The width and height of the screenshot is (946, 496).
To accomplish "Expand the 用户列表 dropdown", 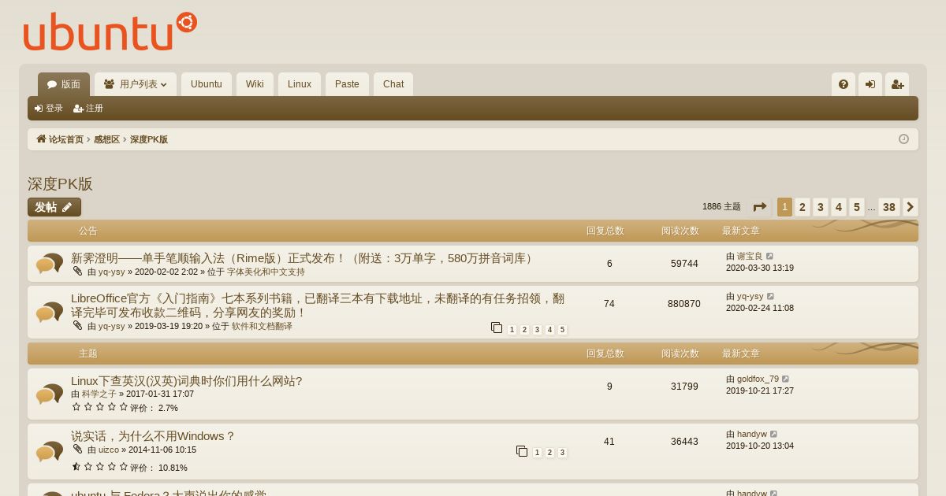I will point(136,84).
